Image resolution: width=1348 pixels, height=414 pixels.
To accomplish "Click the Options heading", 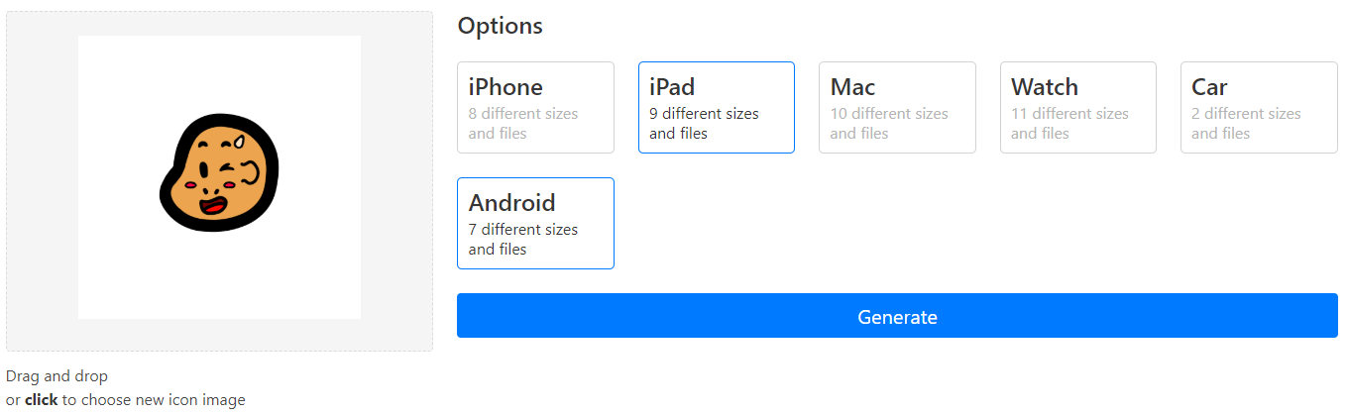I will click(x=500, y=26).
